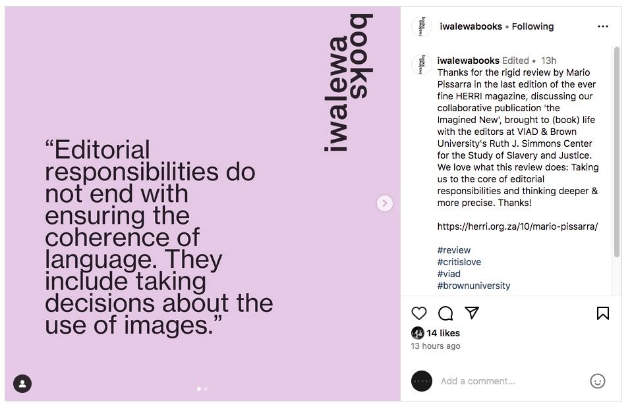The width and height of the screenshot is (632, 412).
Task: Open the three-dot more options menu
Action: (602, 26)
